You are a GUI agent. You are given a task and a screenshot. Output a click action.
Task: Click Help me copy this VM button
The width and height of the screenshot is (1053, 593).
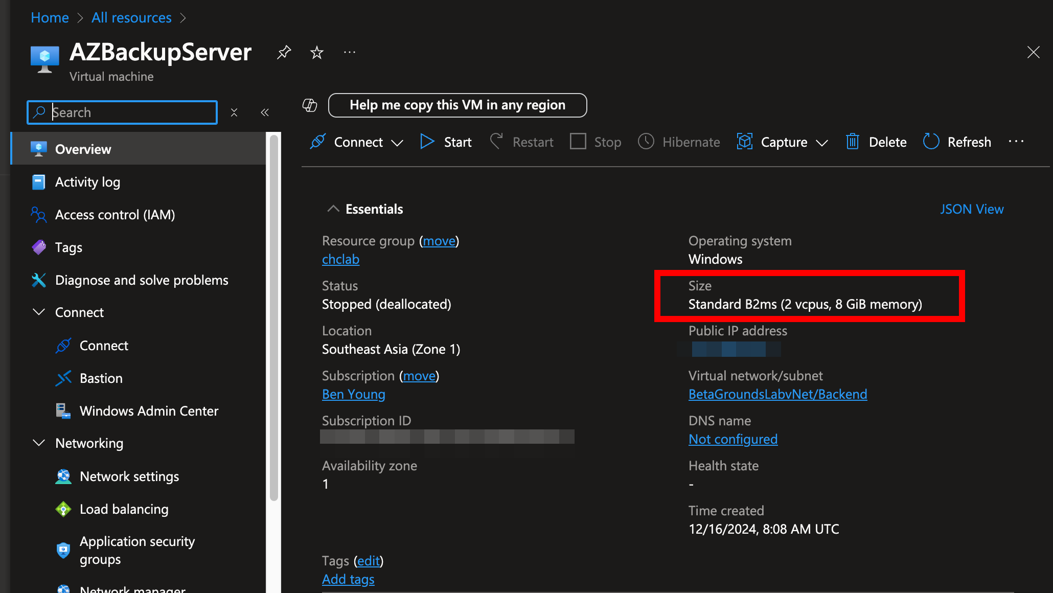tap(457, 105)
